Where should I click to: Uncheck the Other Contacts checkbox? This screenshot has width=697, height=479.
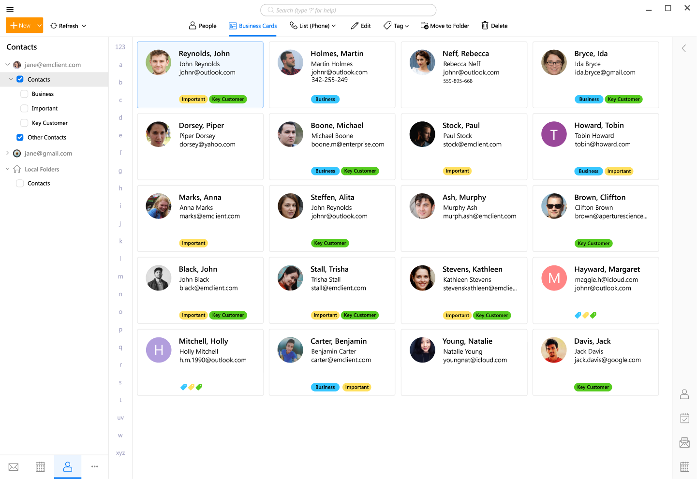pyautogui.click(x=20, y=137)
